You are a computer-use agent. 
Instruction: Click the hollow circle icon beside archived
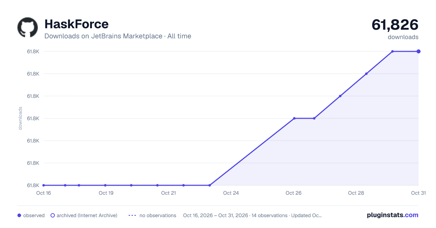(x=53, y=215)
